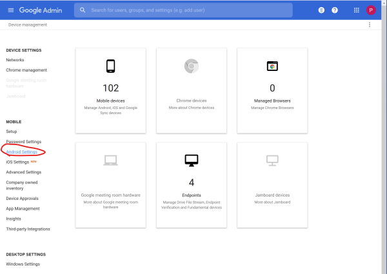This screenshot has height=274, width=387.
Task: Click the search magnifier icon
Action: [x=83, y=10]
